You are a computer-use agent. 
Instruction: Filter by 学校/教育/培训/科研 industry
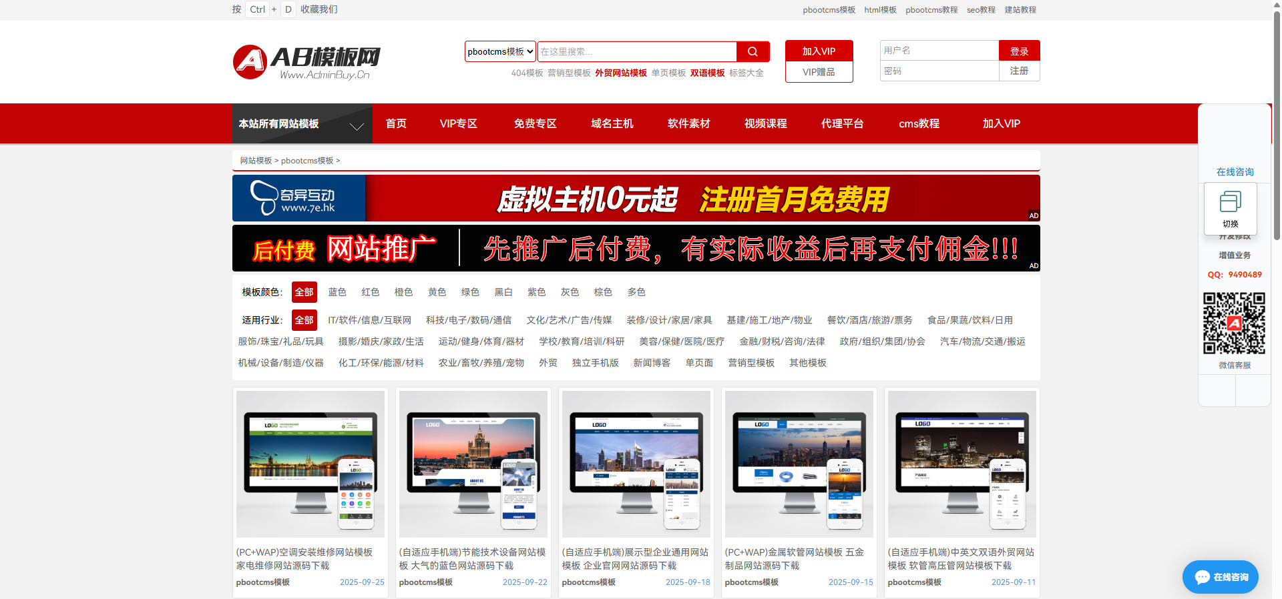(582, 342)
